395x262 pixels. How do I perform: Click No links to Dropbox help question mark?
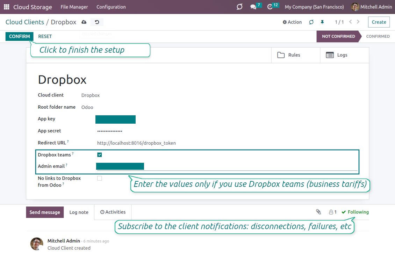tap(63, 184)
